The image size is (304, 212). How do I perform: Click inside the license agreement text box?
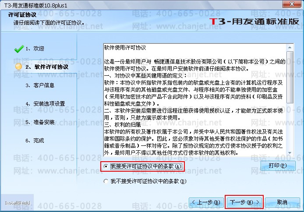[195, 100]
